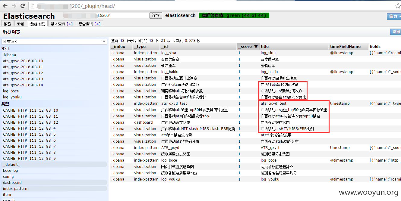Select the boce-log type
Image resolution: width=401 pixels, height=201 pixels.
pyautogui.click(x=54, y=171)
